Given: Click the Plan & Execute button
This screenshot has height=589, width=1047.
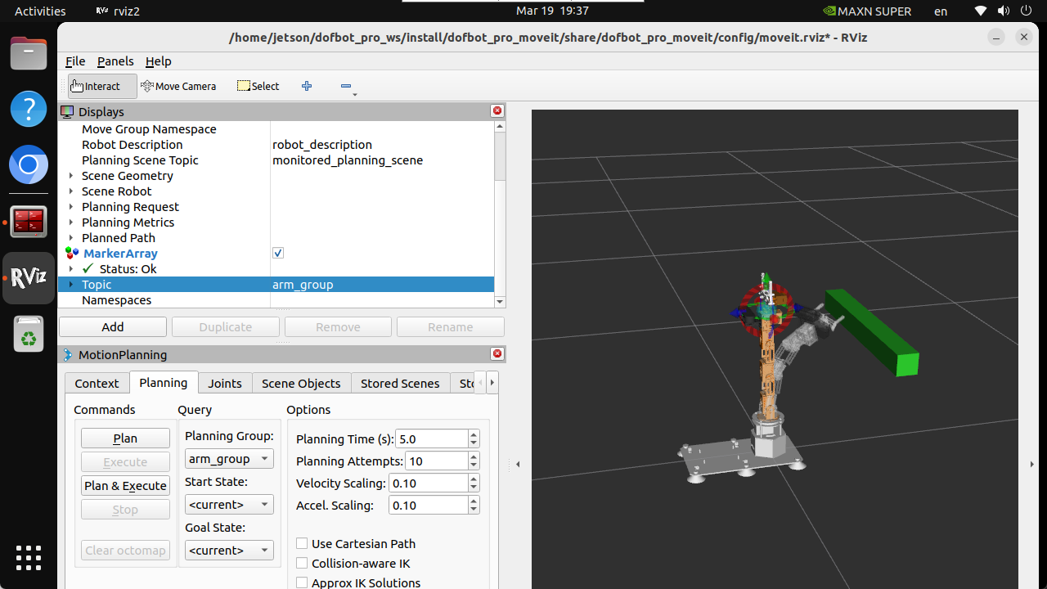Looking at the screenshot, I should (x=125, y=486).
